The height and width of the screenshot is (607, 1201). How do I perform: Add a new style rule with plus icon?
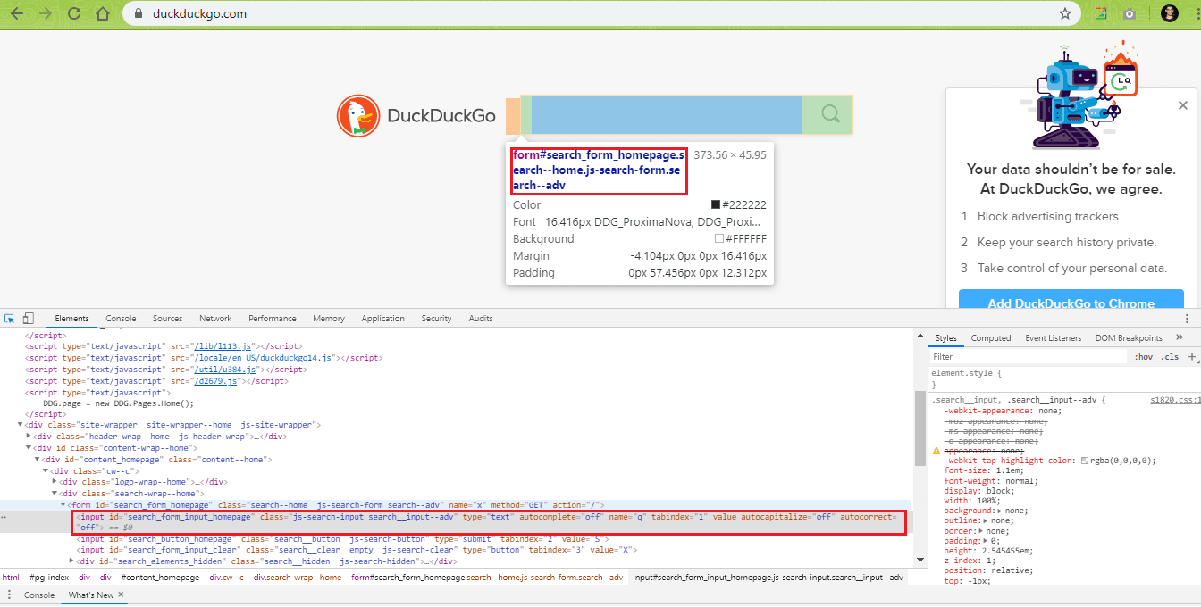1192,357
